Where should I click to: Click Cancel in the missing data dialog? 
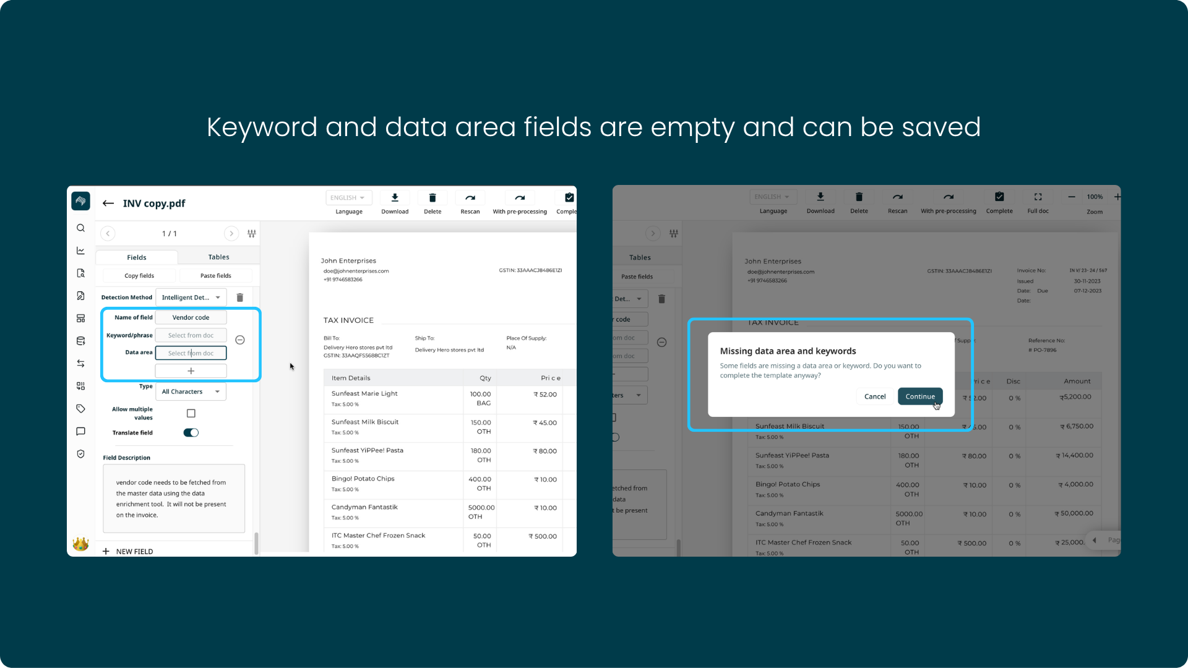coord(875,396)
